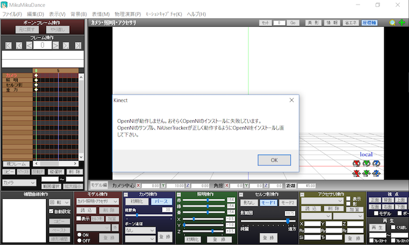Click the yellow magnifier view zoom icon
409x245 pixels.
pos(393,23)
